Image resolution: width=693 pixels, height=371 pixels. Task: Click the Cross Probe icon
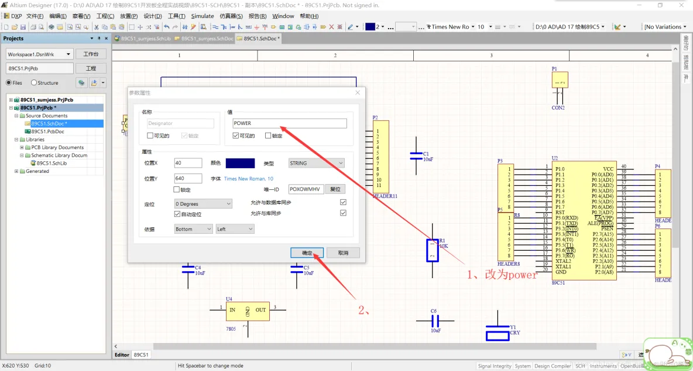click(193, 27)
